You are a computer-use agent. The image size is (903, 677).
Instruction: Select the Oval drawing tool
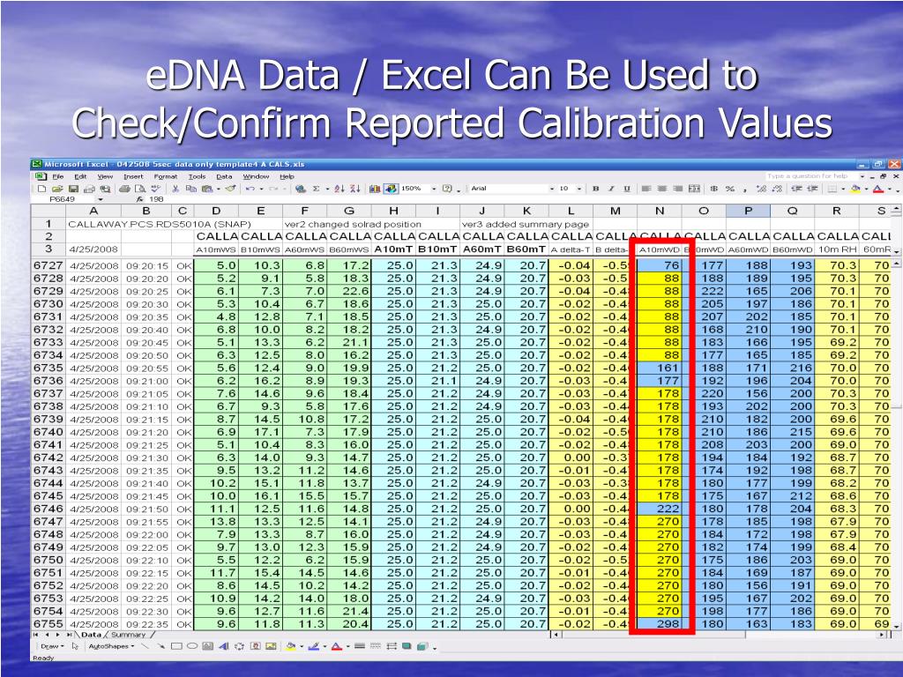click(192, 646)
